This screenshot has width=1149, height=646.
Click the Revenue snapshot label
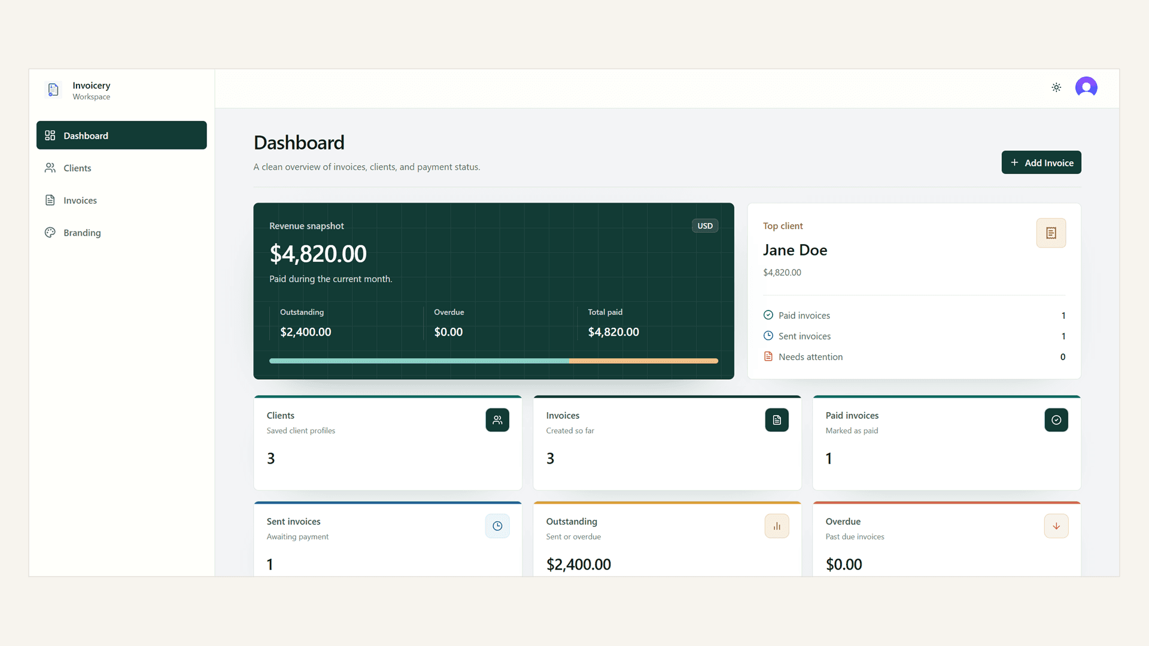pyautogui.click(x=306, y=226)
